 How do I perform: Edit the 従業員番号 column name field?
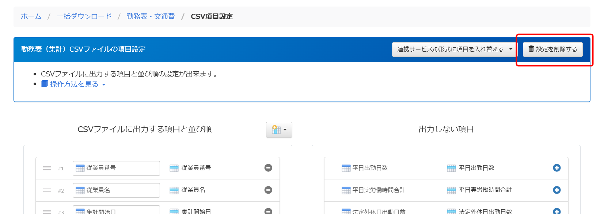tap(116, 168)
